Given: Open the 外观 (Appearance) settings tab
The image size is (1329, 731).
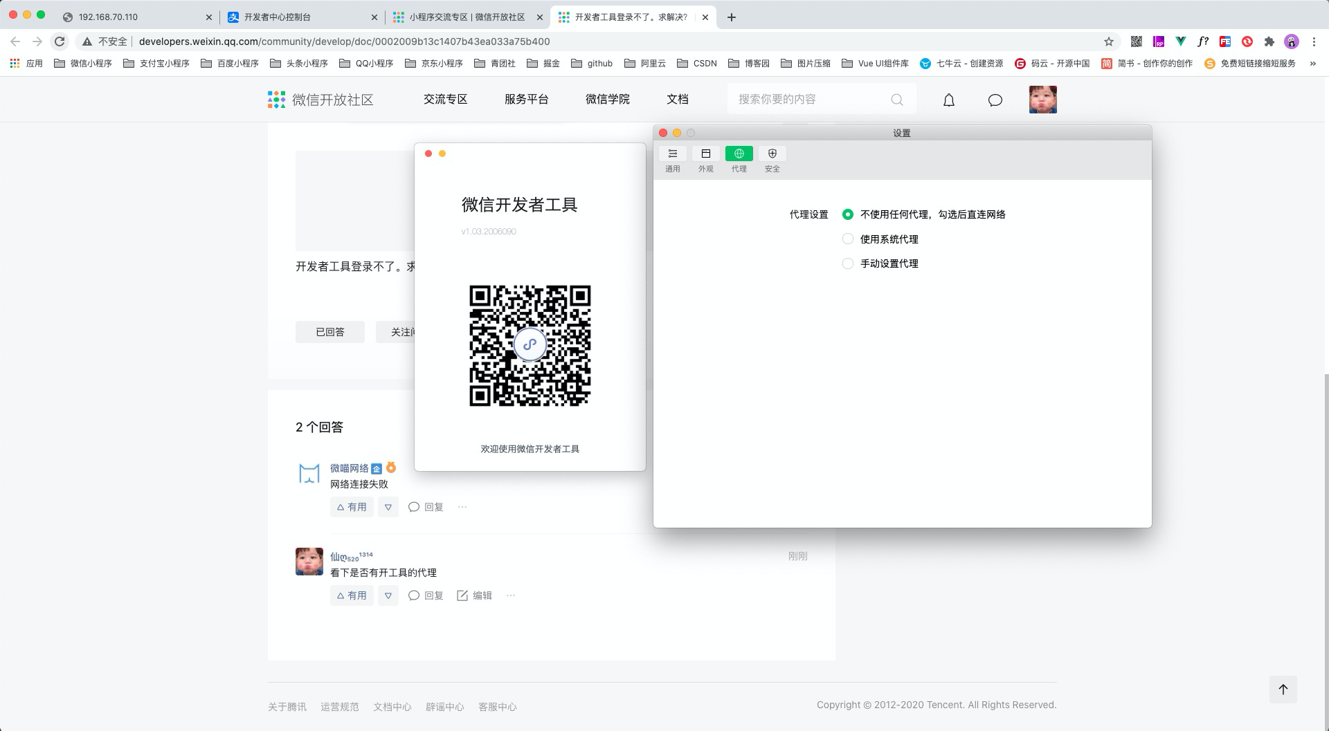Looking at the screenshot, I should 705,159.
